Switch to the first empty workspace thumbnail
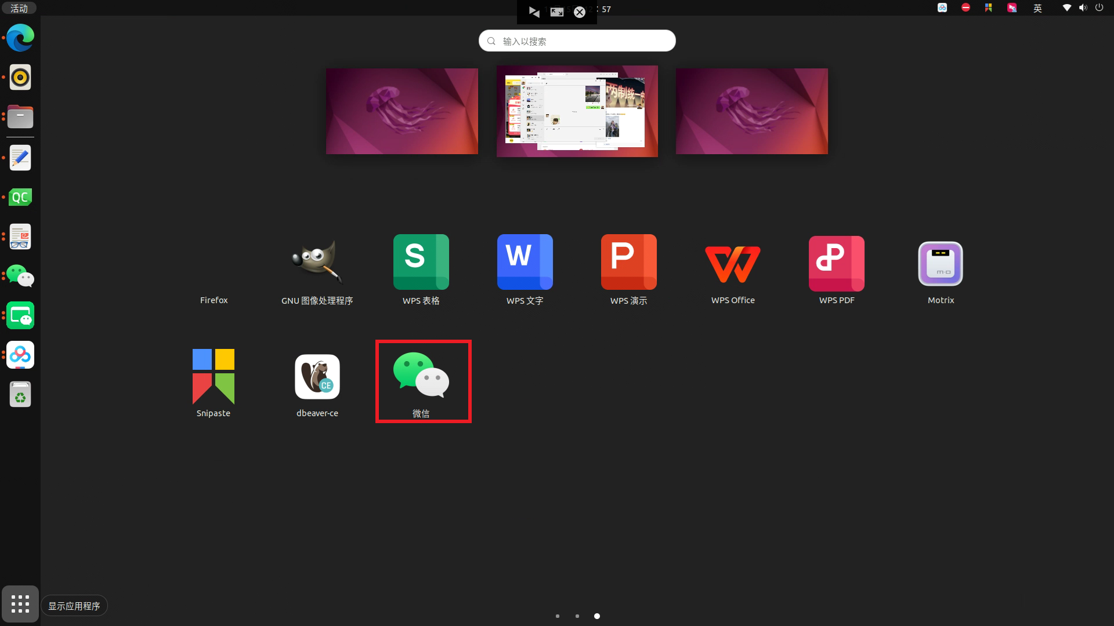This screenshot has width=1114, height=626. pyautogui.click(x=402, y=111)
